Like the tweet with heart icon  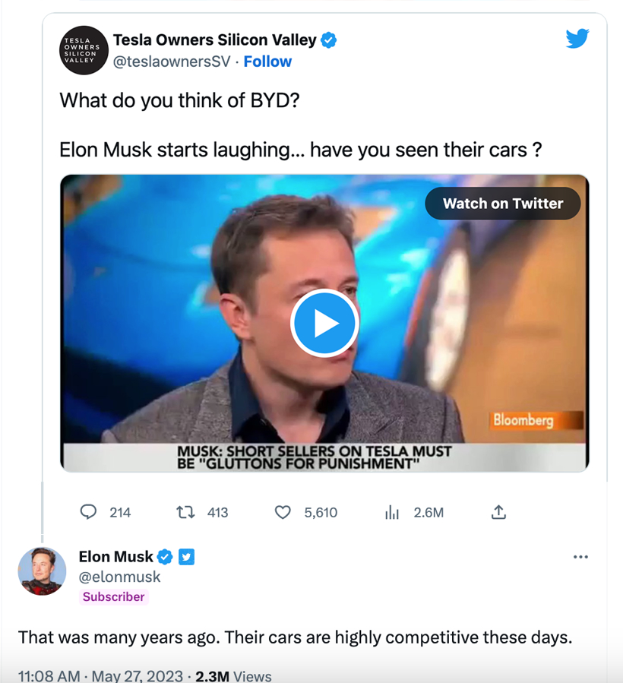(283, 512)
